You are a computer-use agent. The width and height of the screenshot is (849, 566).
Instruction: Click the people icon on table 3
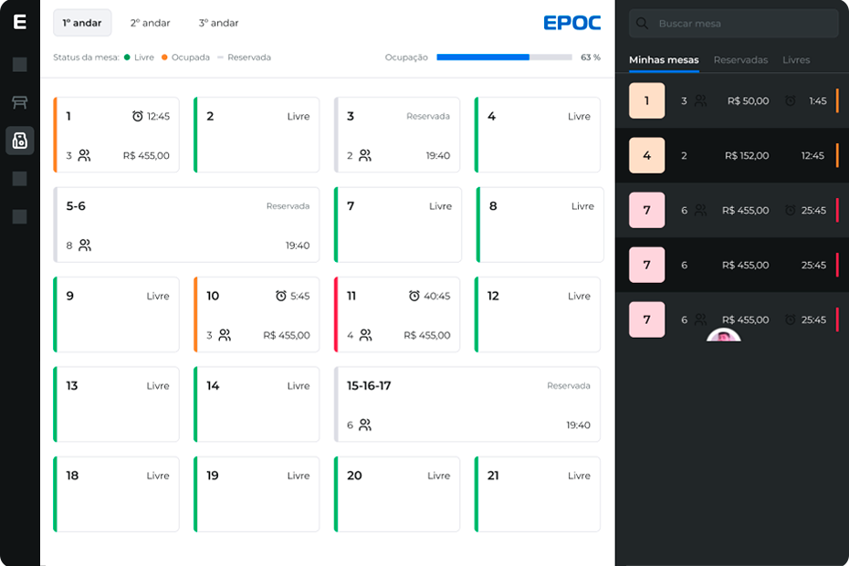pyautogui.click(x=365, y=155)
